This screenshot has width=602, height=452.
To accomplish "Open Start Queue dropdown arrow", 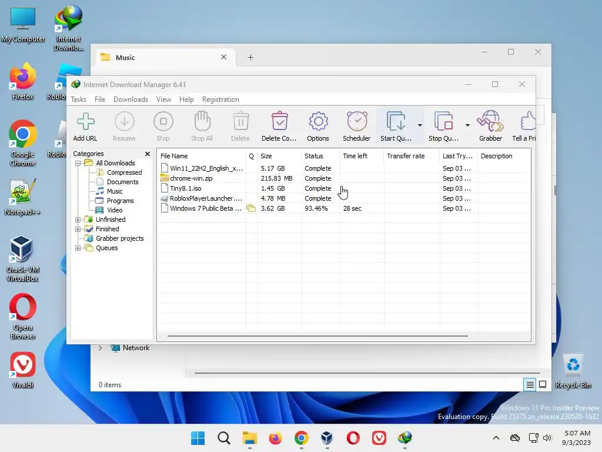I will point(420,125).
